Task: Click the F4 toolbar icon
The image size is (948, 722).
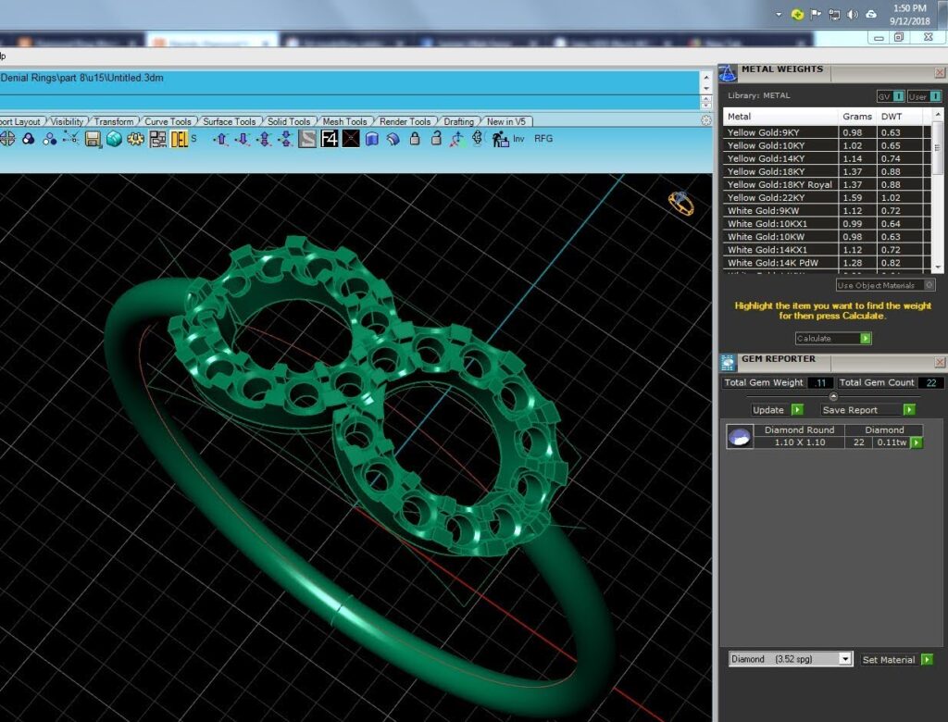Action: [329, 139]
